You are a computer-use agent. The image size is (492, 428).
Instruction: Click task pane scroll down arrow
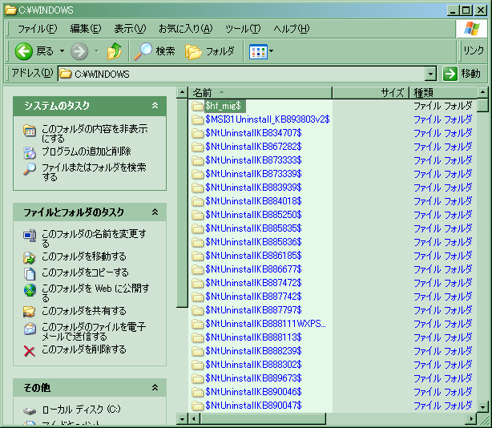pos(183,418)
